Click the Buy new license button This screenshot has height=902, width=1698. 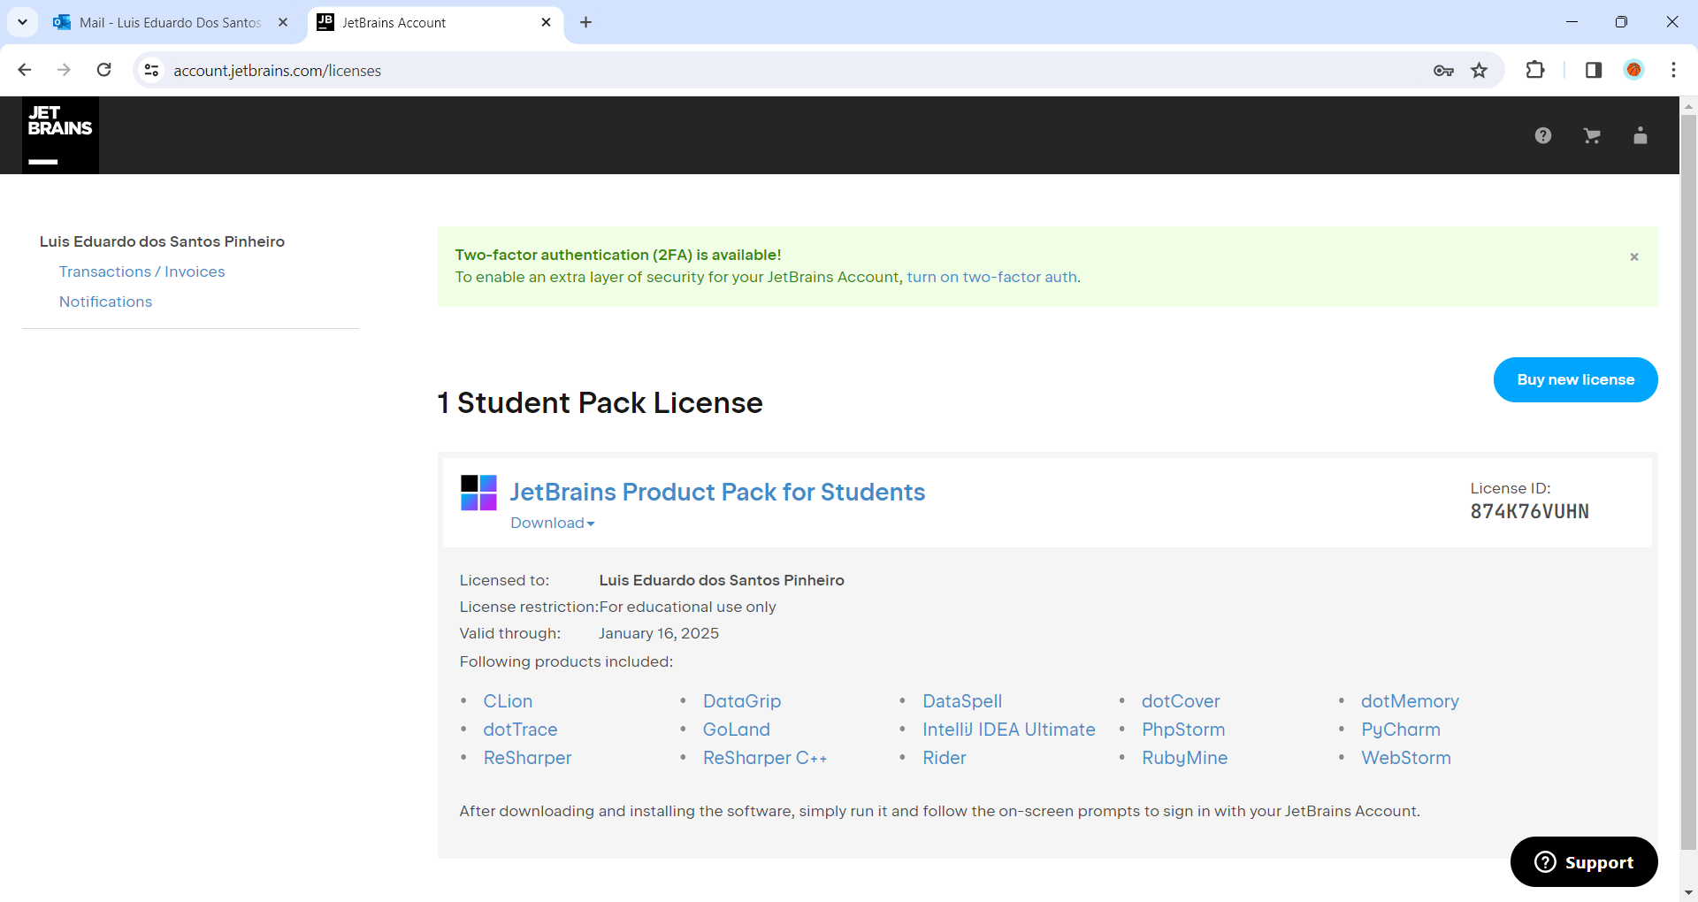(1575, 379)
